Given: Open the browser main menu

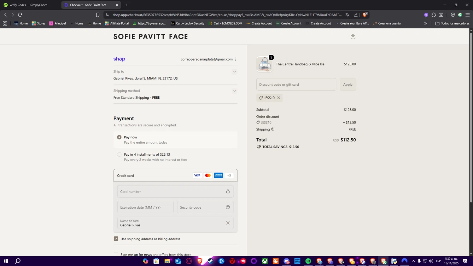Looking at the screenshot, I should [468, 15].
